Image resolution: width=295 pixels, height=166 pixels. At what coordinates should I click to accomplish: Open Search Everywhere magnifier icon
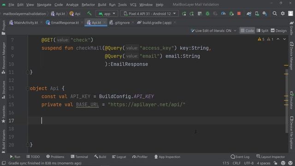coord(275,13)
